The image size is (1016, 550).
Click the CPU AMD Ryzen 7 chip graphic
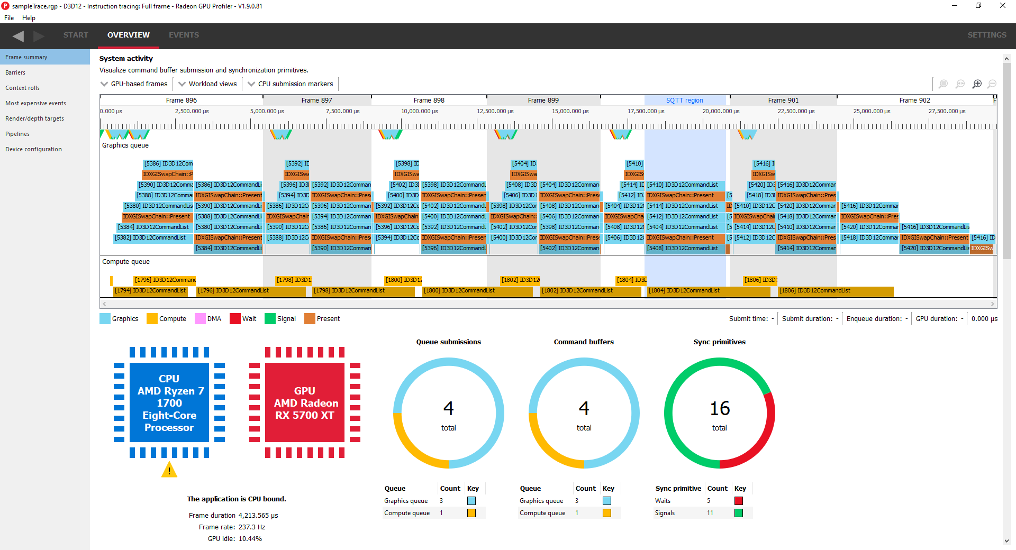click(x=169, y=403)
